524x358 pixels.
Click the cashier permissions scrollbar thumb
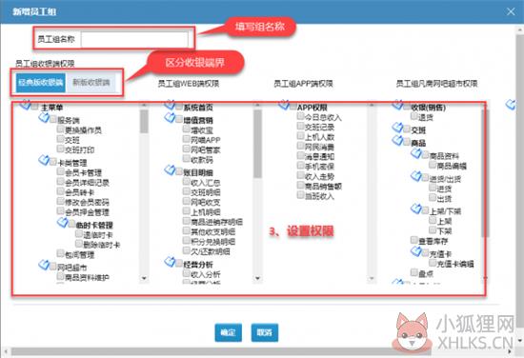point(144,121)
